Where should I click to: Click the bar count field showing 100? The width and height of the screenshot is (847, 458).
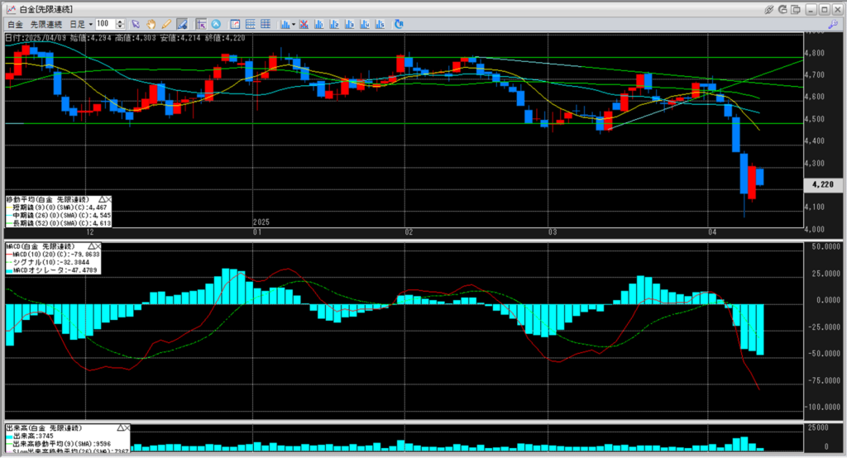[x=105, y=24]
